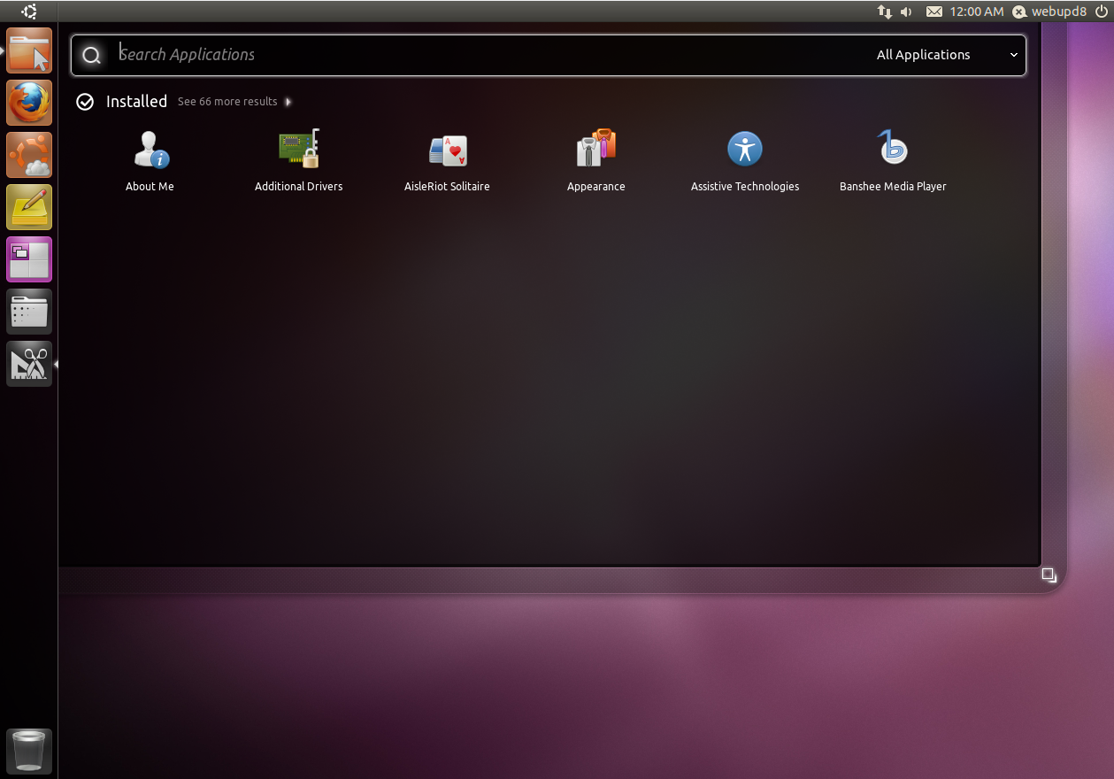This screenshot has height=779, width=1114.
Task: Click the Ubuntu logo in top panel
Action: click(x=29, y=12)
